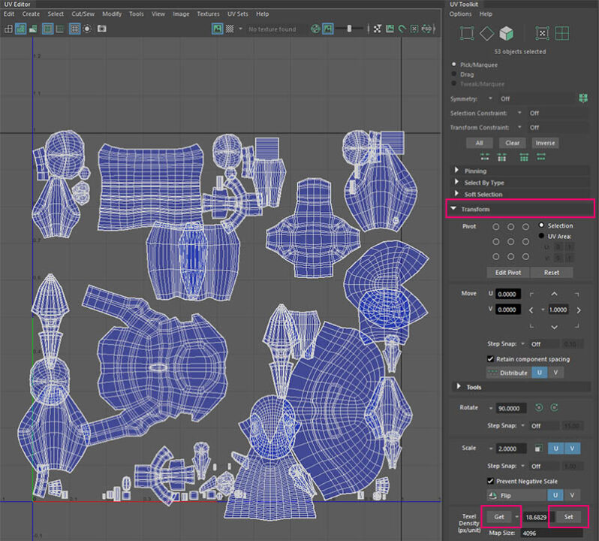The height and width of the screenshot is (541, 599).
Task: Click the four-pane UV tile selection icon
Action: click(x=562, y=33)
